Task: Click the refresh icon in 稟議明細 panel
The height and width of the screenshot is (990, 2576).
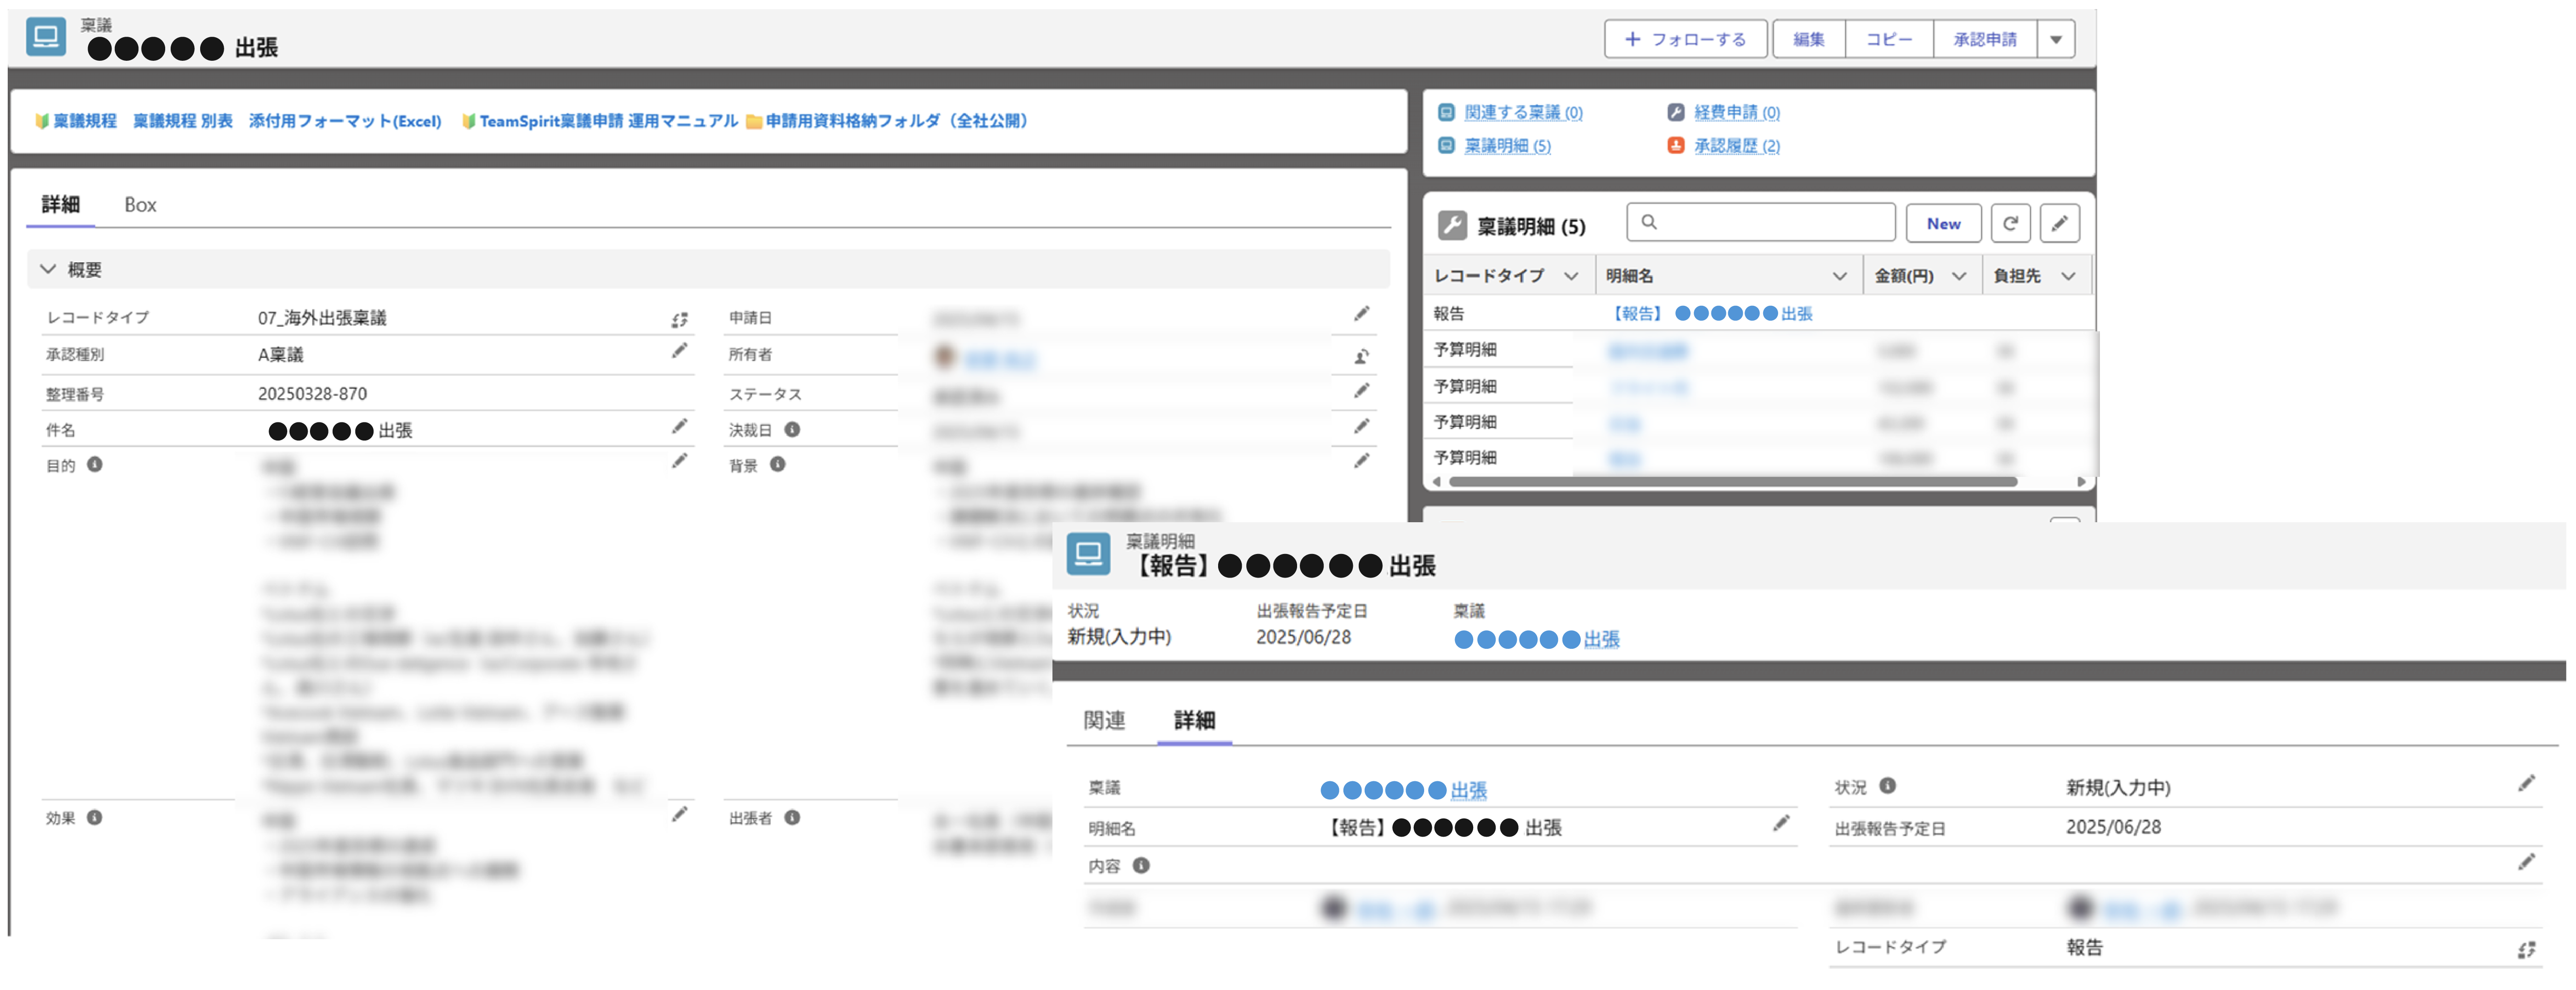Action: pyautogui.click(x=2009, y=223)
